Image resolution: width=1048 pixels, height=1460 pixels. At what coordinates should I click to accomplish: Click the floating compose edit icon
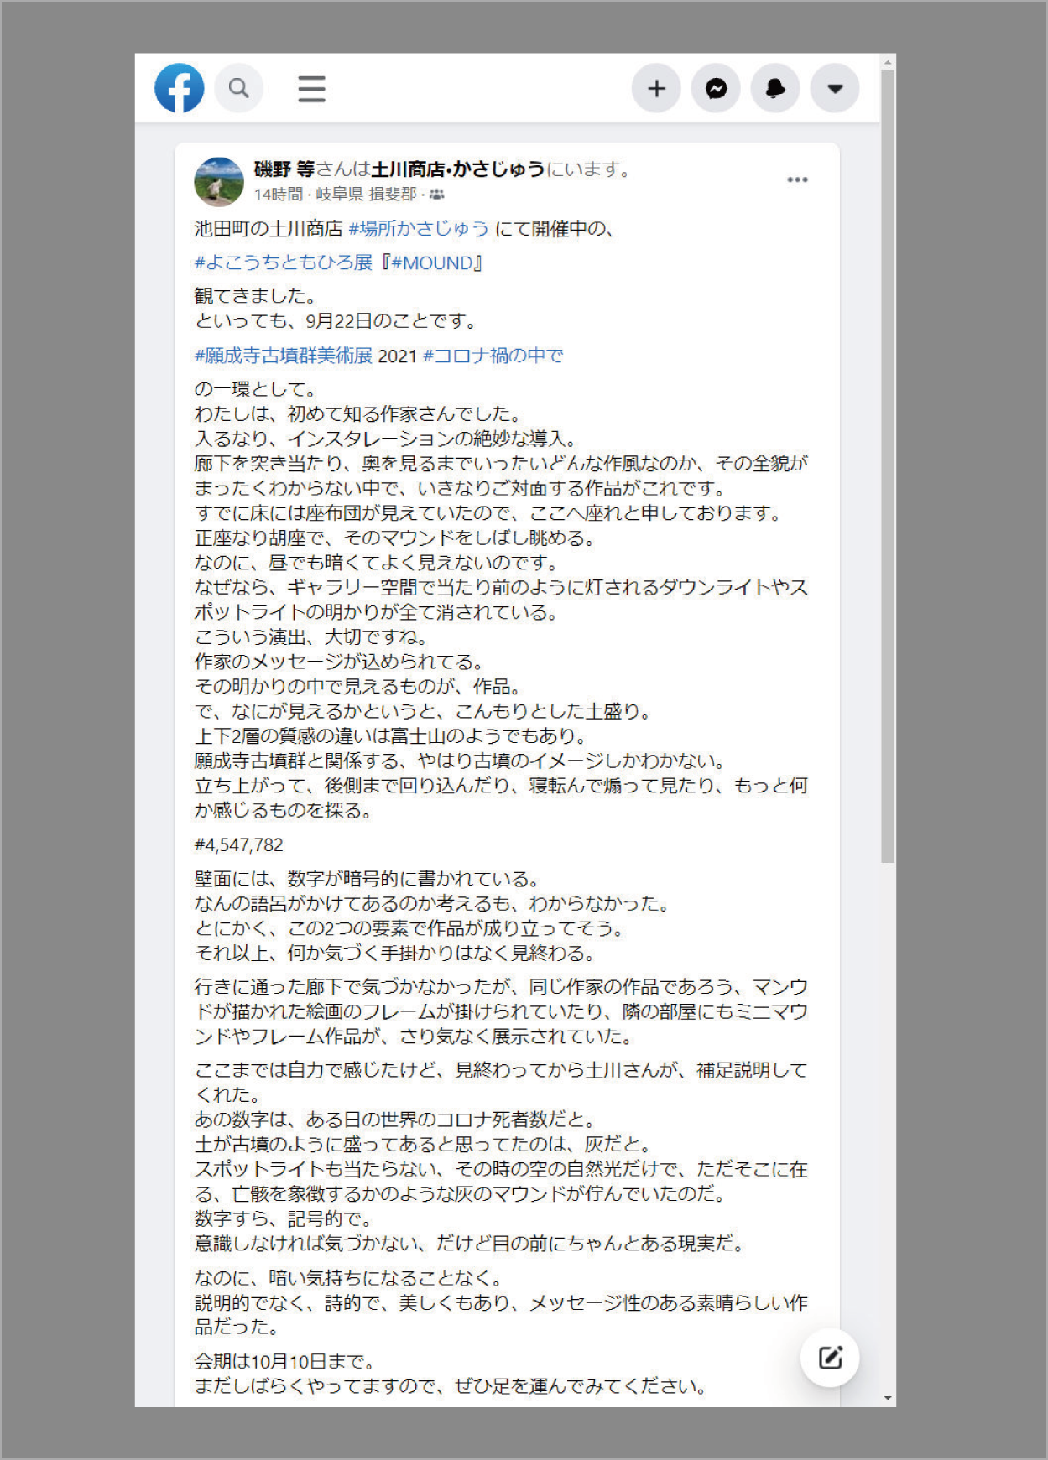pyautogui.click(x=830, y=1357)
